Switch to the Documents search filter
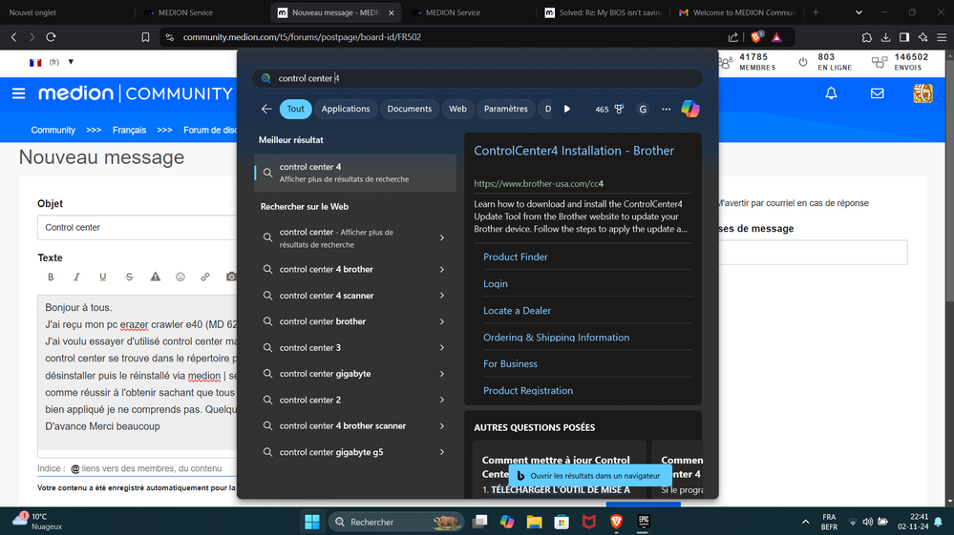 pyautogui.click(x=409, y=109)
